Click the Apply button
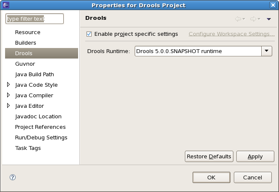 255,157
